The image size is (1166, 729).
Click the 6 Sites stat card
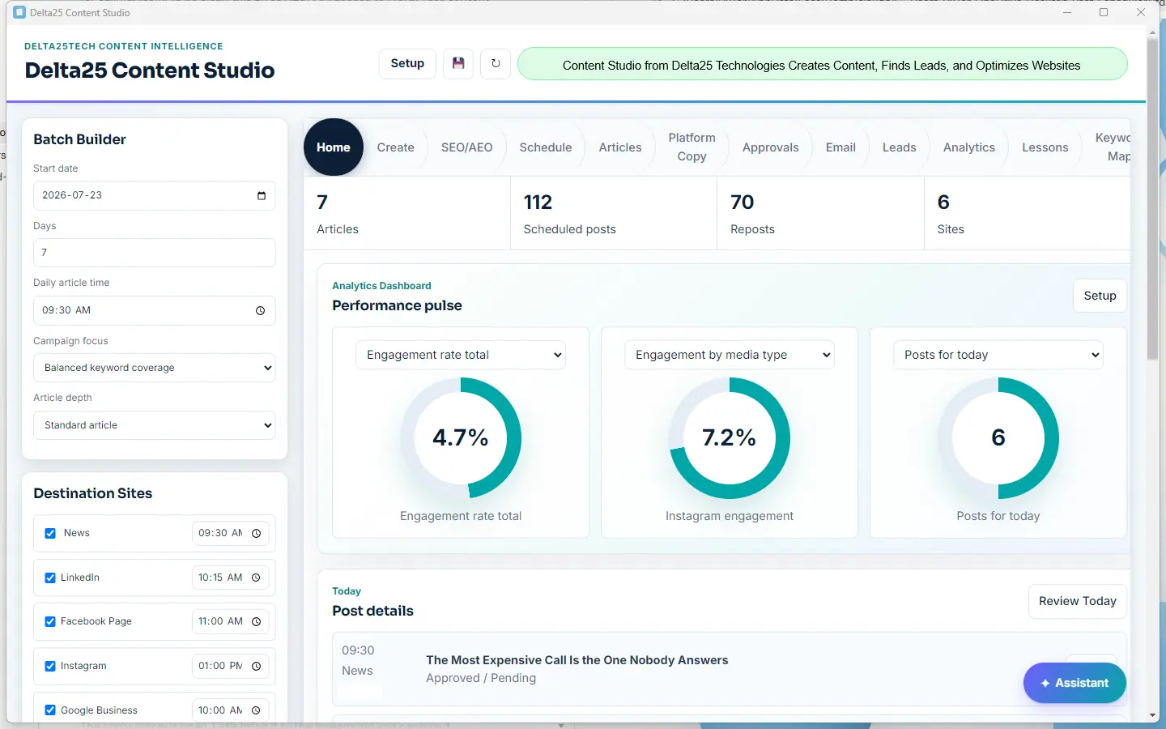tap(1027, 214)
